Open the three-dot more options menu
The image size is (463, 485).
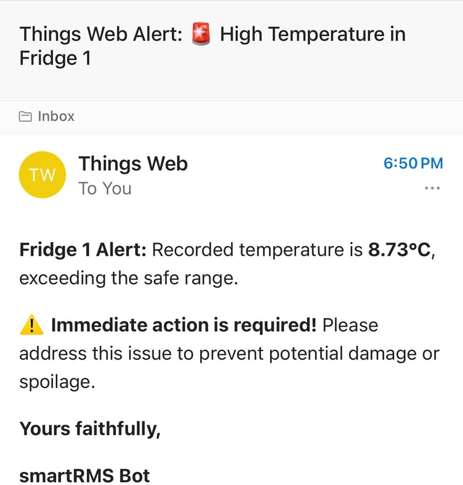[432, 188]
